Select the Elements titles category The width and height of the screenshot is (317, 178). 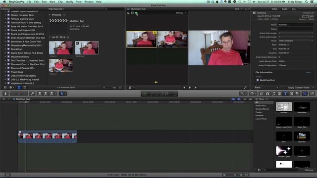(259, 116)
